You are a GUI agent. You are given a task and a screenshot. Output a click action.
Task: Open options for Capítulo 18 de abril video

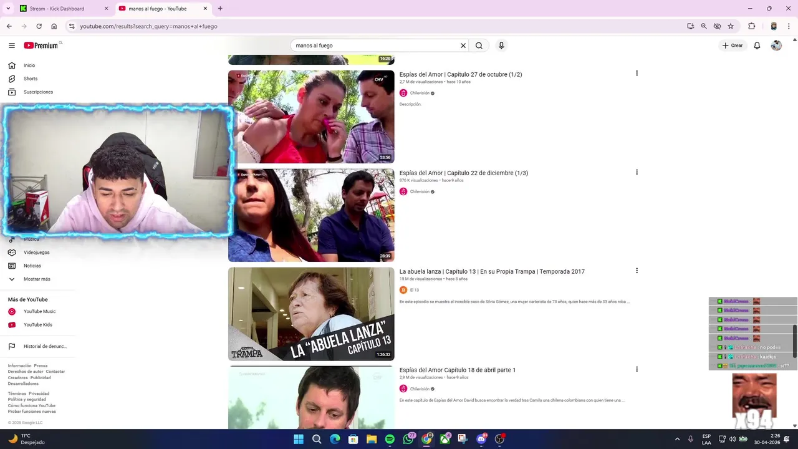637,369
